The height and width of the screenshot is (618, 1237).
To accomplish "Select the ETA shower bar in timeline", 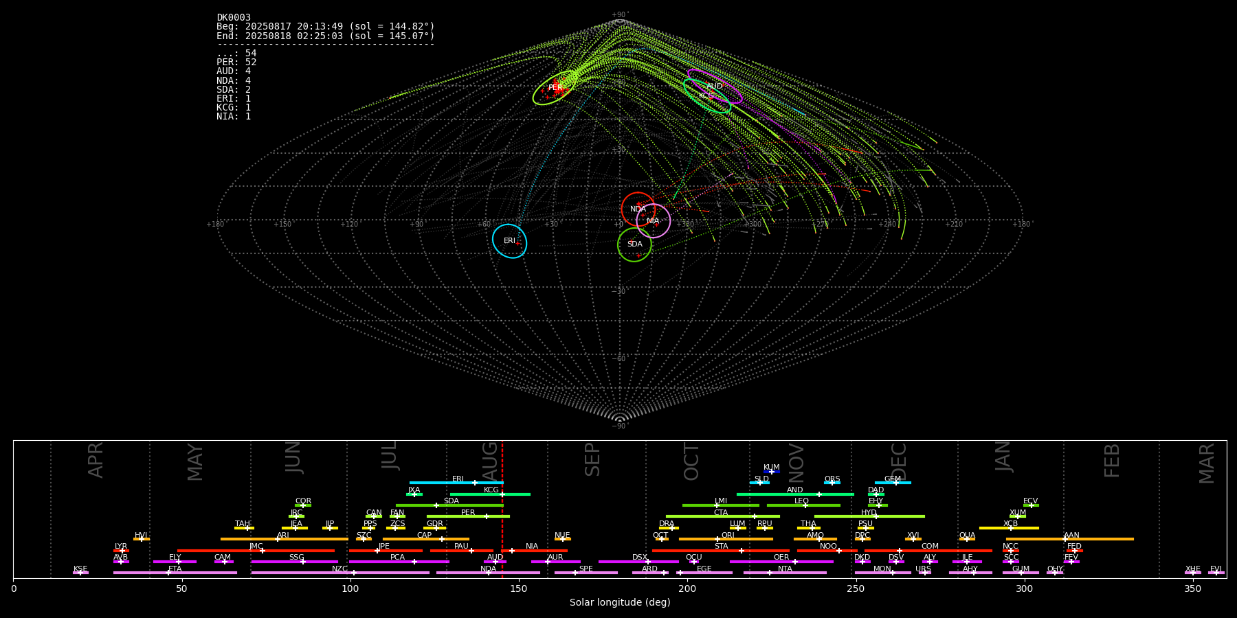I will point(175,573).
